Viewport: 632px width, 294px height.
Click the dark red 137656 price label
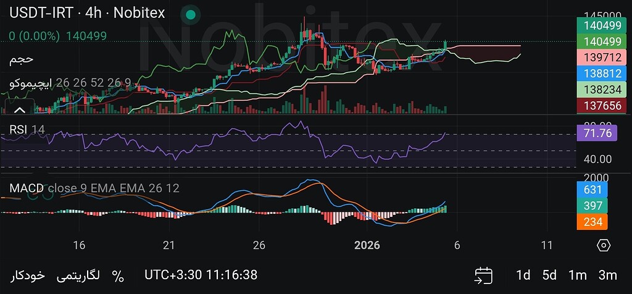click(602, 105)
